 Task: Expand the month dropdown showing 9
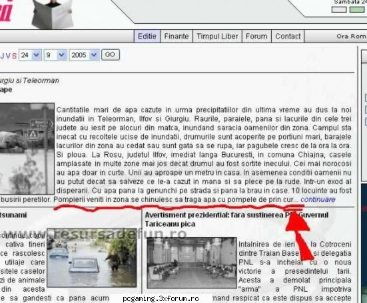55,55
